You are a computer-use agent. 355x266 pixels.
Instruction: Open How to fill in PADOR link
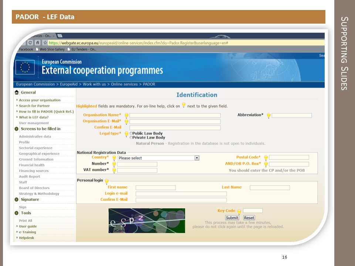tap(47, 112)
